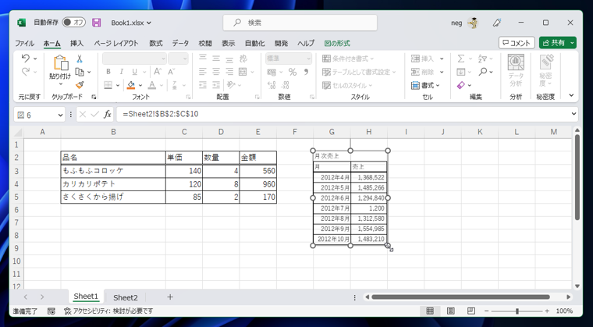Open the 数式 Formulas tab

pos(156,43)
